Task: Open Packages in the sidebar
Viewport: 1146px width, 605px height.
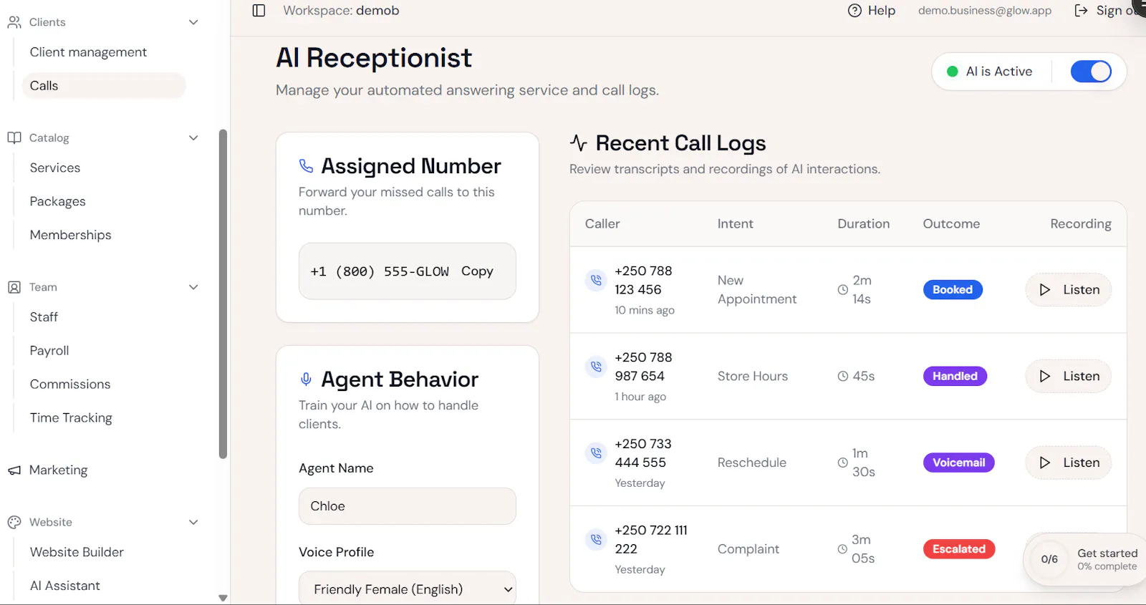Action: pos(57,201)
